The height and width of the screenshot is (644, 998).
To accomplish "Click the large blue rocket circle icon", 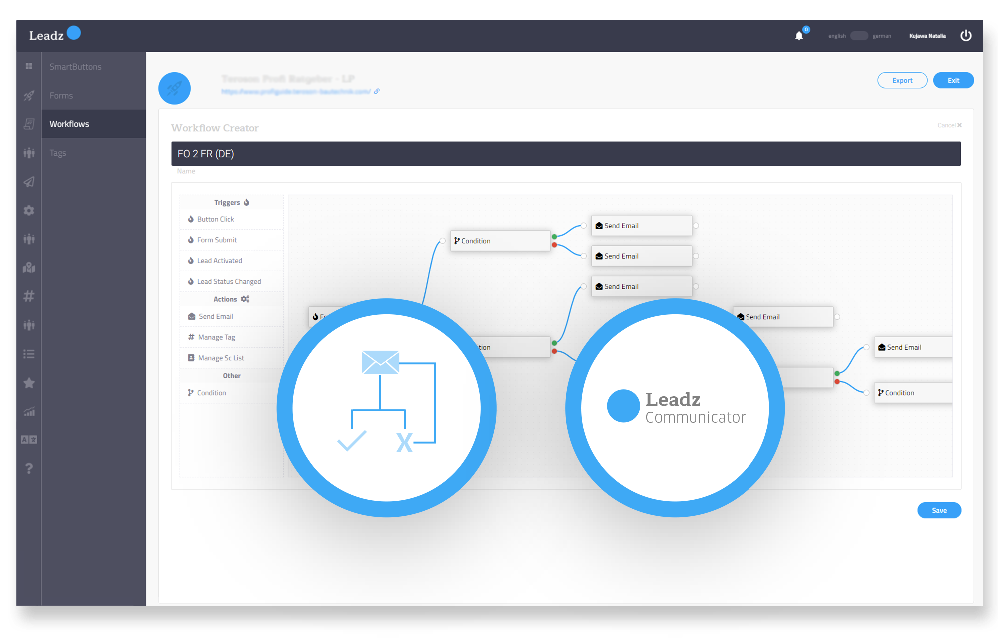I will pyautogui.click(x=174, y=88).
